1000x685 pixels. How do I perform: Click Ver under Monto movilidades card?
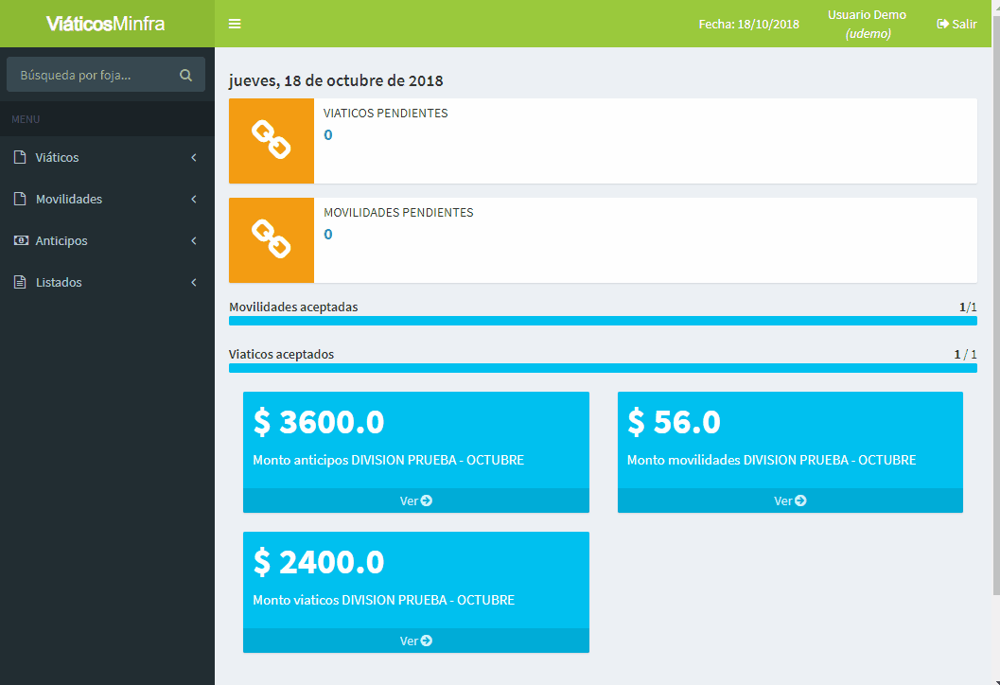tap(790, 501)
